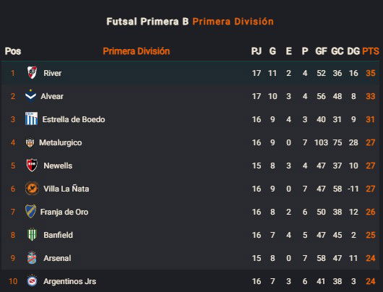Click the Futsal Primera B title text
The image size is (383, 292).
147,22
